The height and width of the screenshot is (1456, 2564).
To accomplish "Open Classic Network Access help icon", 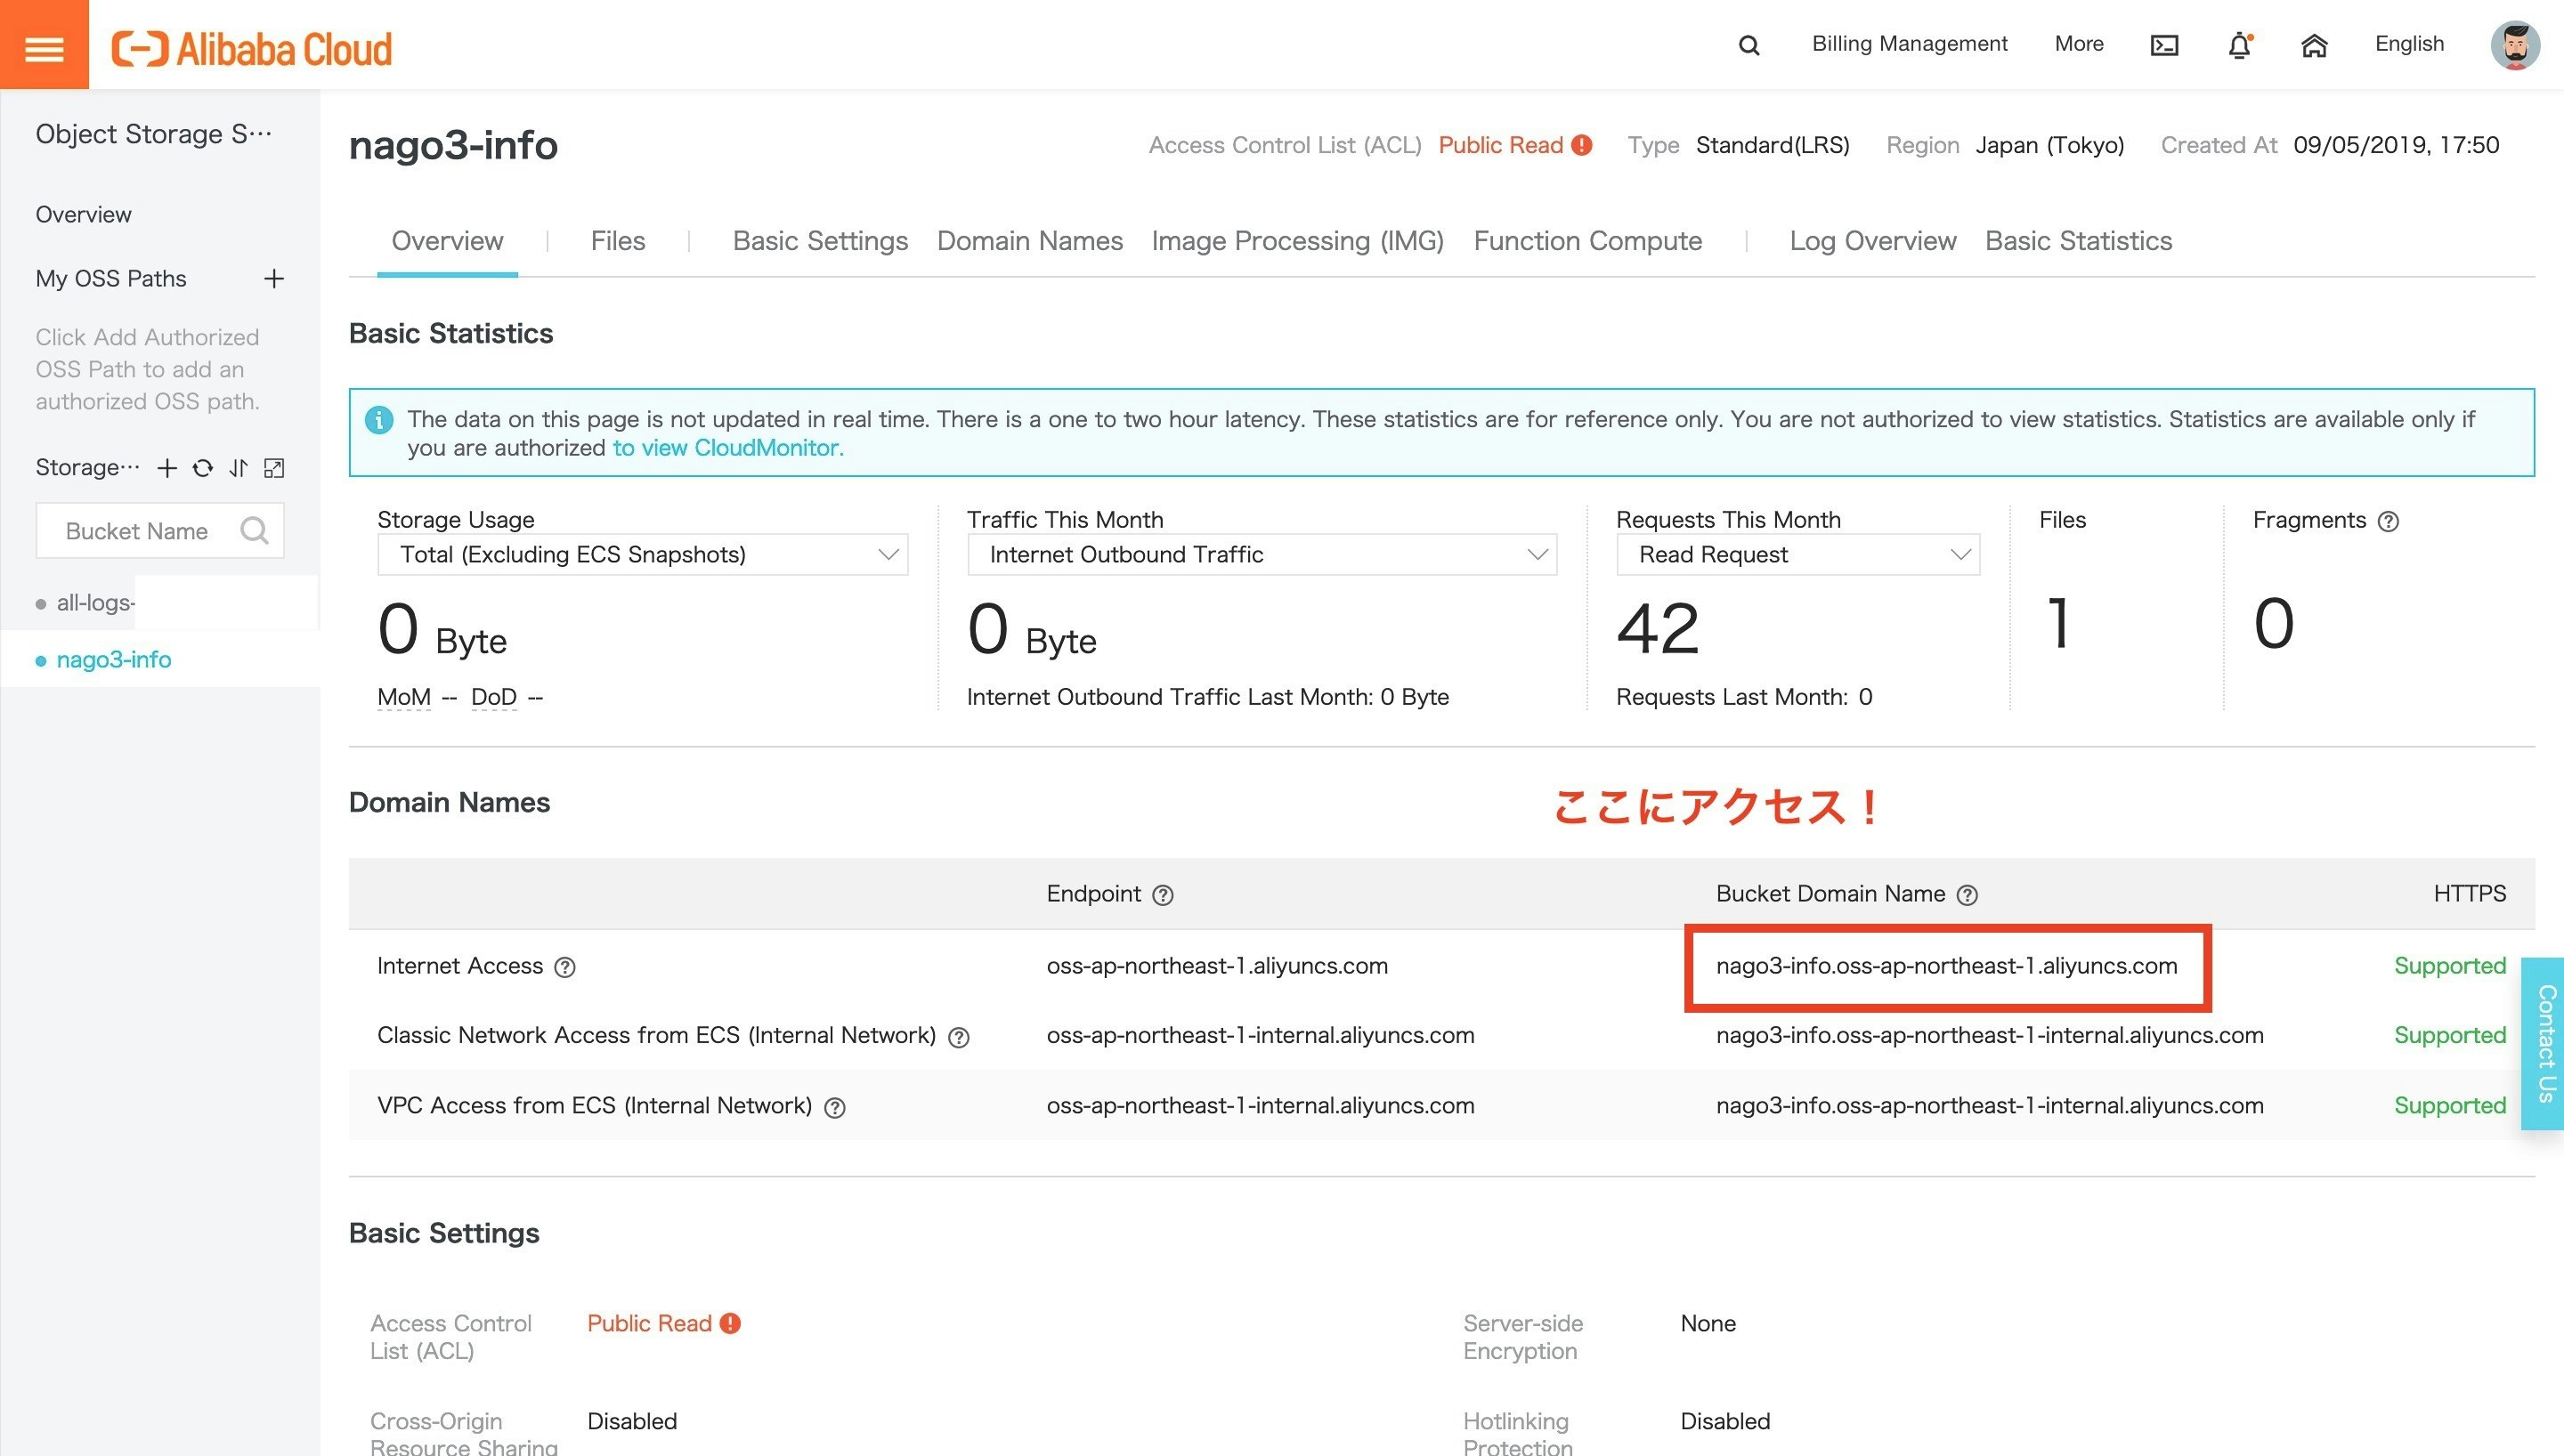I will click(x=958, y=1037).
